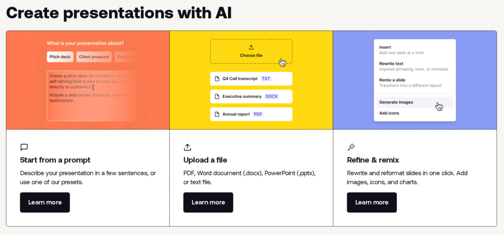Open Learn more under Upload a file
The height and width of the screenshot is (235, 504).
tap(208, 202)
